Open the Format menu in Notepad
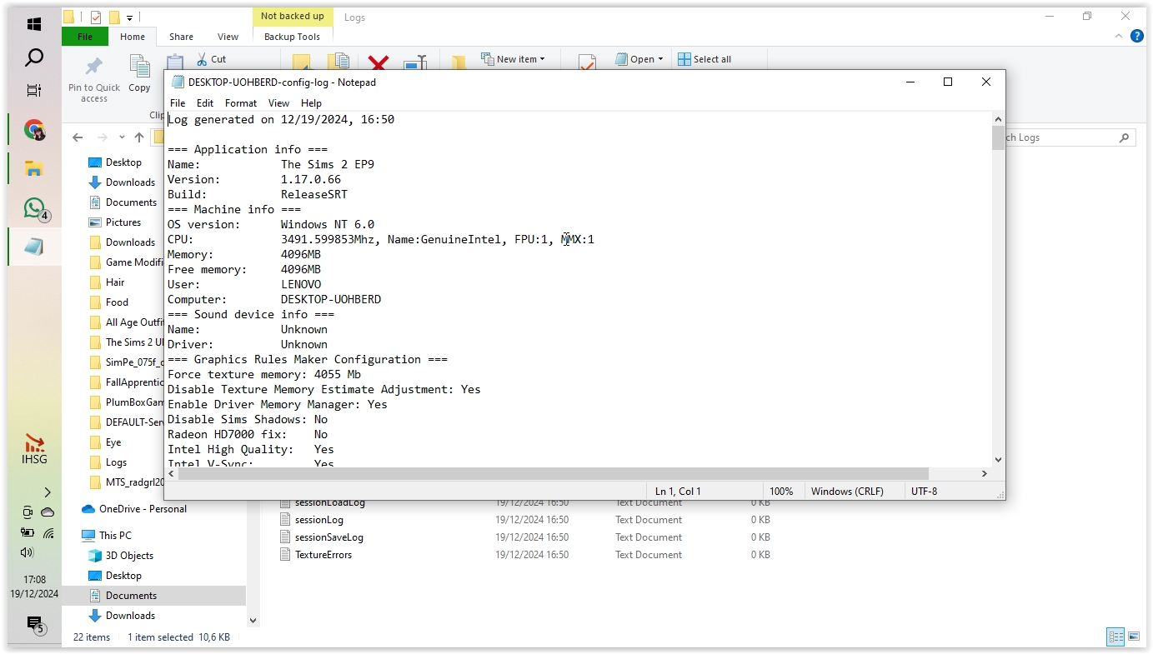1153x654 pixels. (x=241, y=103)
